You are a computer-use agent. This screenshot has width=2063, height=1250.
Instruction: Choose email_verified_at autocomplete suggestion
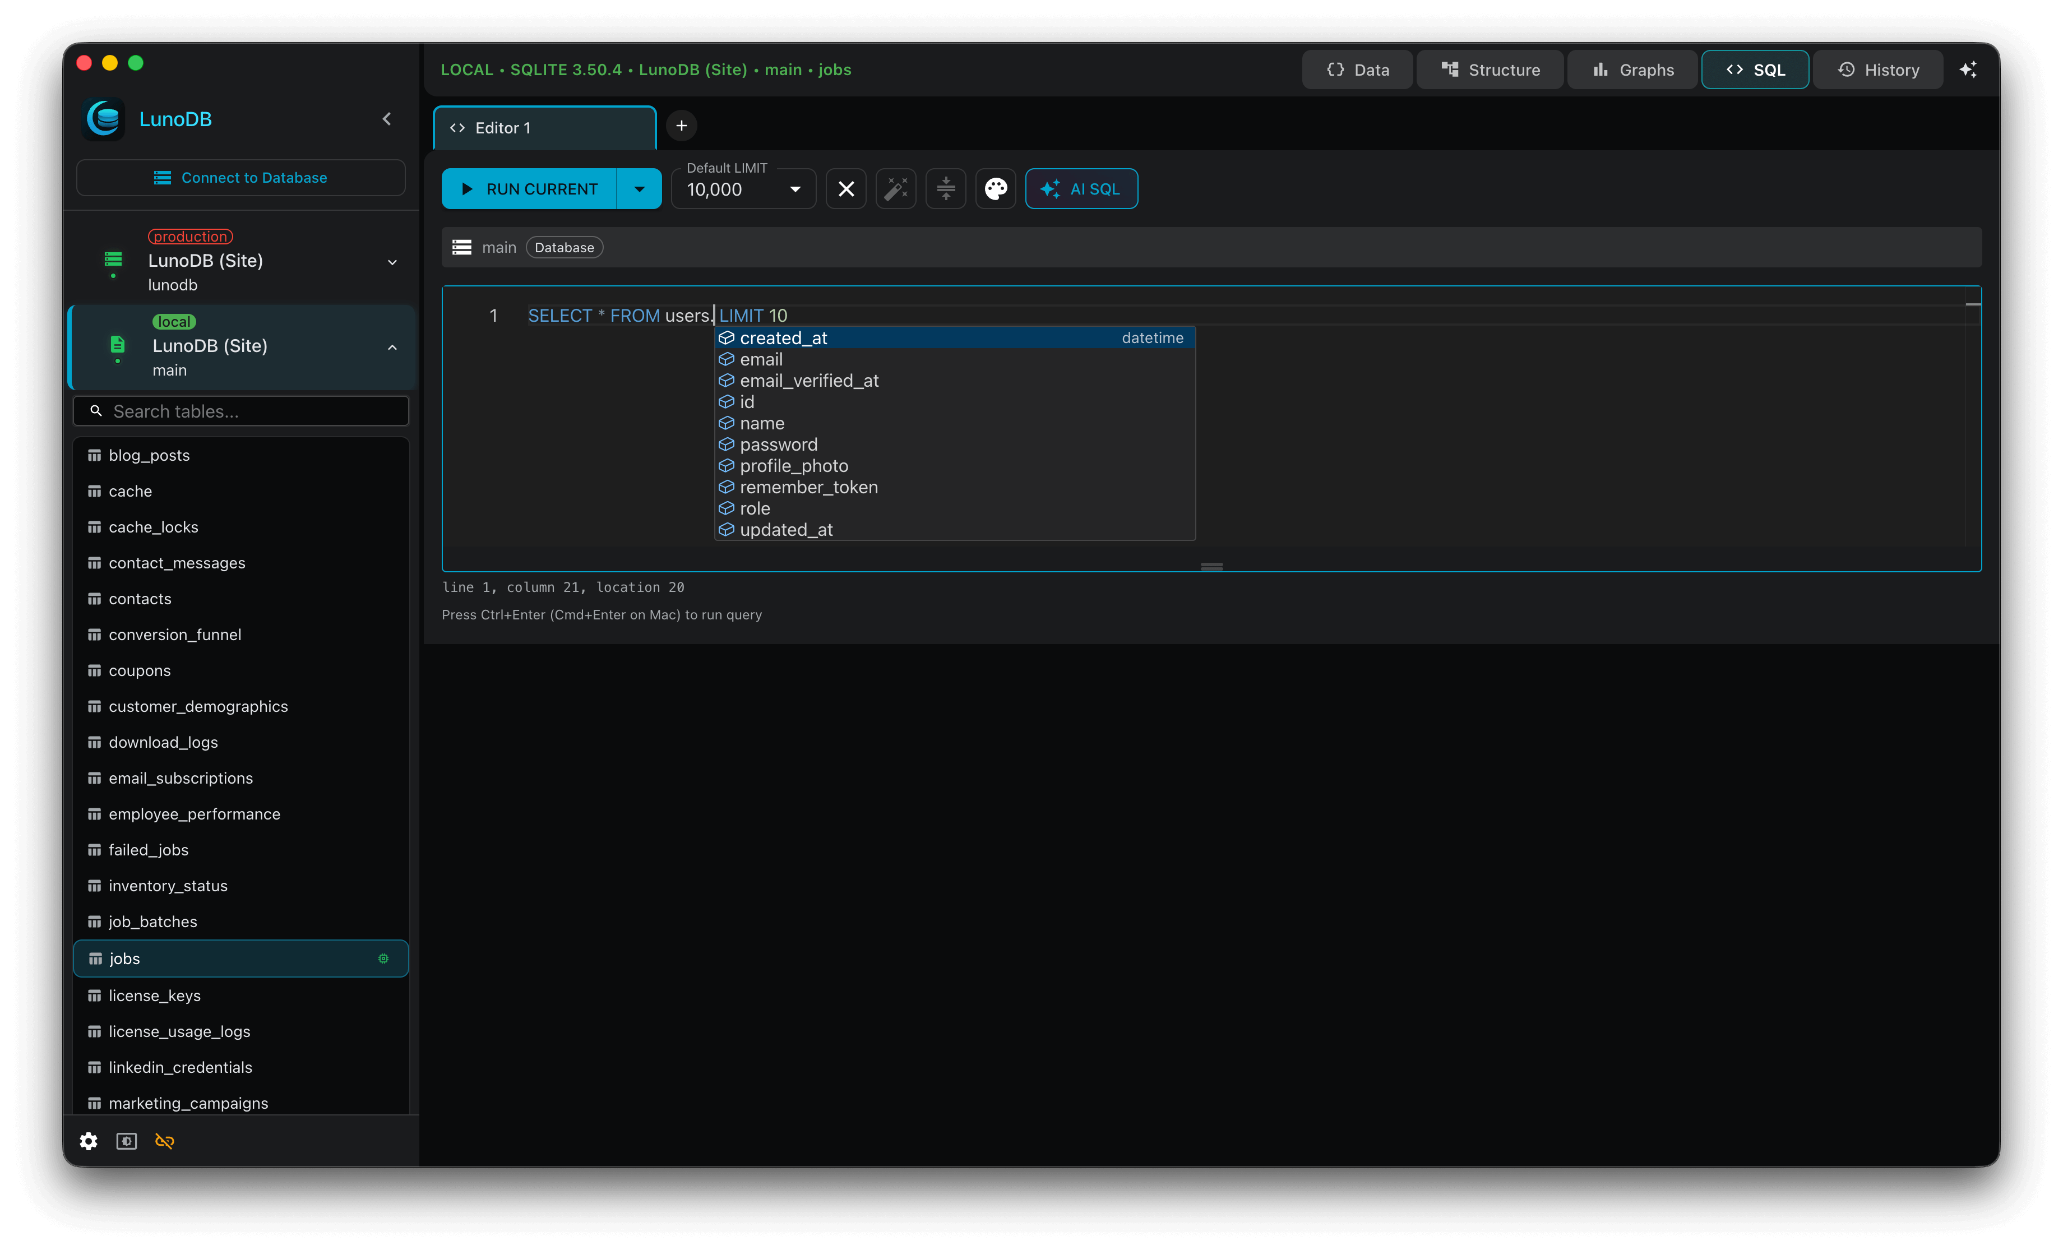[955, 381]
